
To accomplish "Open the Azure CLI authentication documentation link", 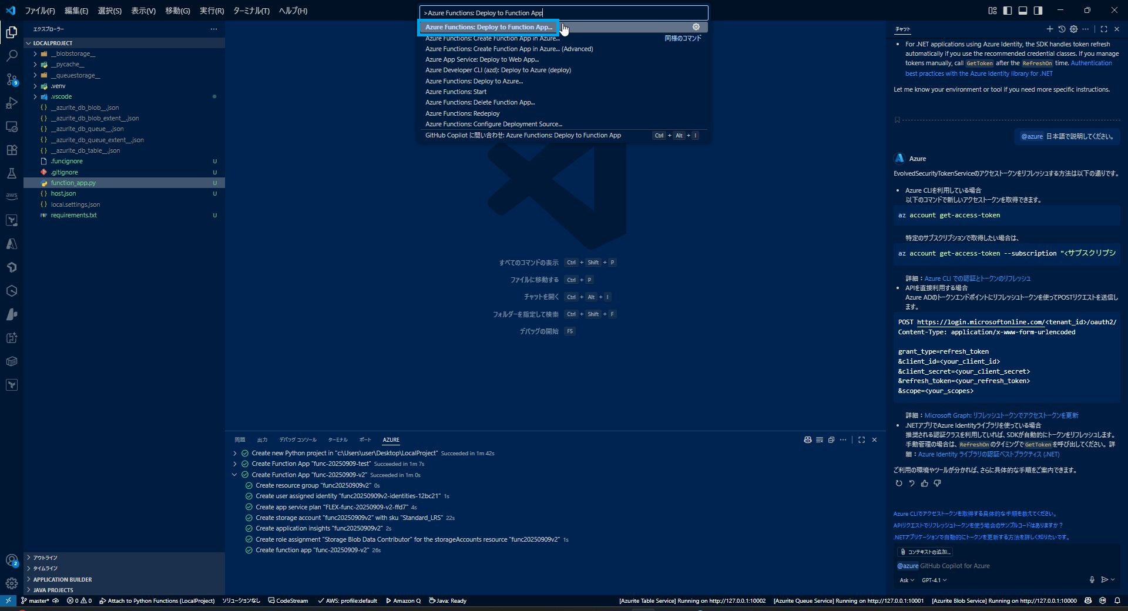I will [x=977, y=278].
